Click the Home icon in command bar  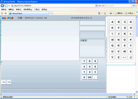pyautogui.click(x=99, y=13)
